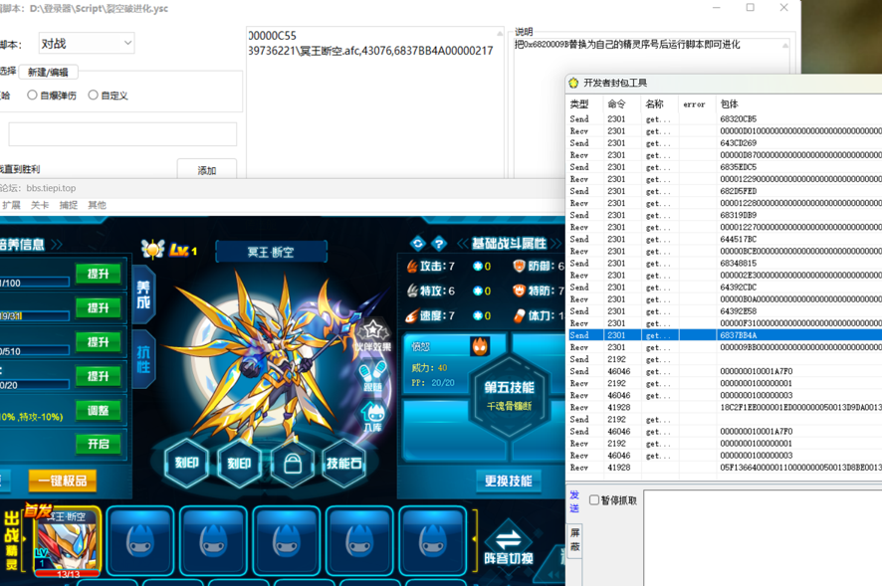Screen dimensions: 882x586
Task: Open the 技能石 hexagon slot
Action: (x=344, y=464)
